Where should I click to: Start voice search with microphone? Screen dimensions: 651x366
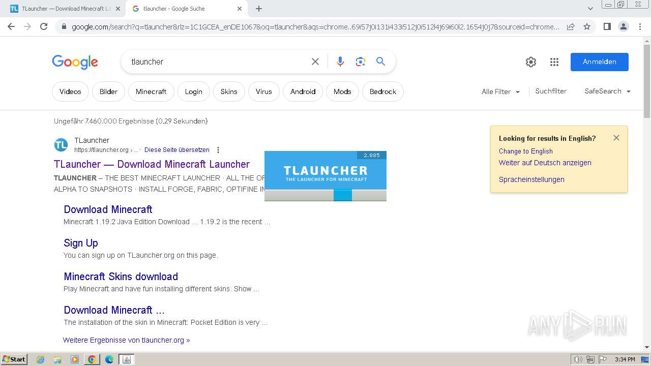(340, 62)
